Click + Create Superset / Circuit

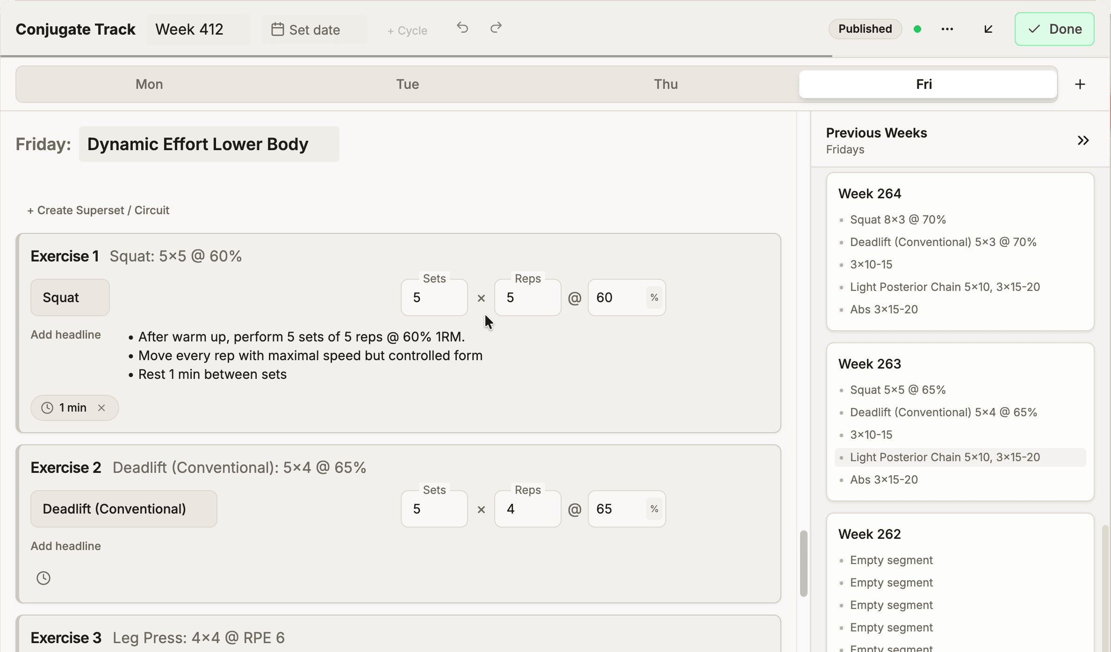(x=98, y=210)
